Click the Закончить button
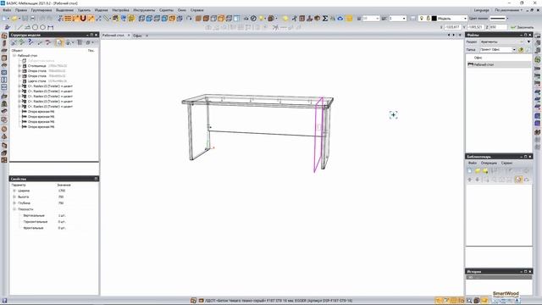Viewport: 542px width, 305px height. coord(523,27)
